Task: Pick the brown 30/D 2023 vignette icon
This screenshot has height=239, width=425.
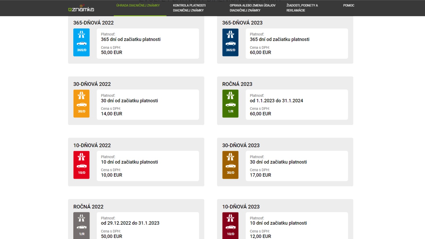Action: click(x=230, y=165)
